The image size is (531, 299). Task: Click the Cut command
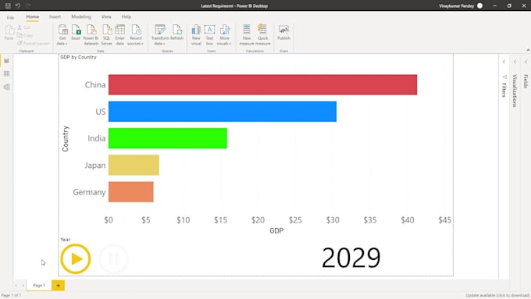23,27
